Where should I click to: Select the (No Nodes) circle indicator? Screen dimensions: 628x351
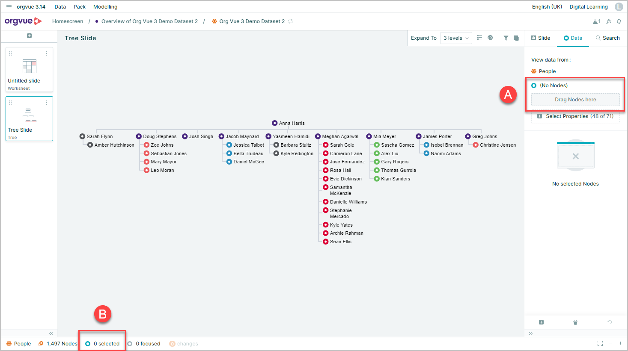pos(534,86)
